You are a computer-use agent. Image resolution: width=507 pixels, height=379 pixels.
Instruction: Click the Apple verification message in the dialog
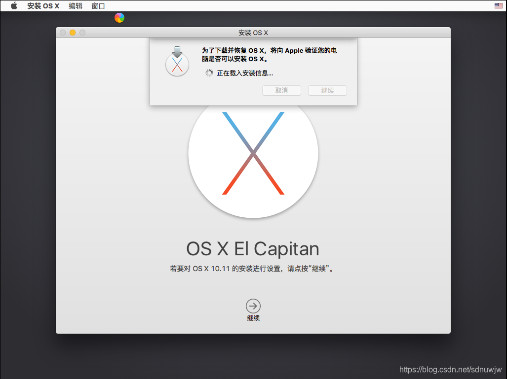(x=270, y=55)
